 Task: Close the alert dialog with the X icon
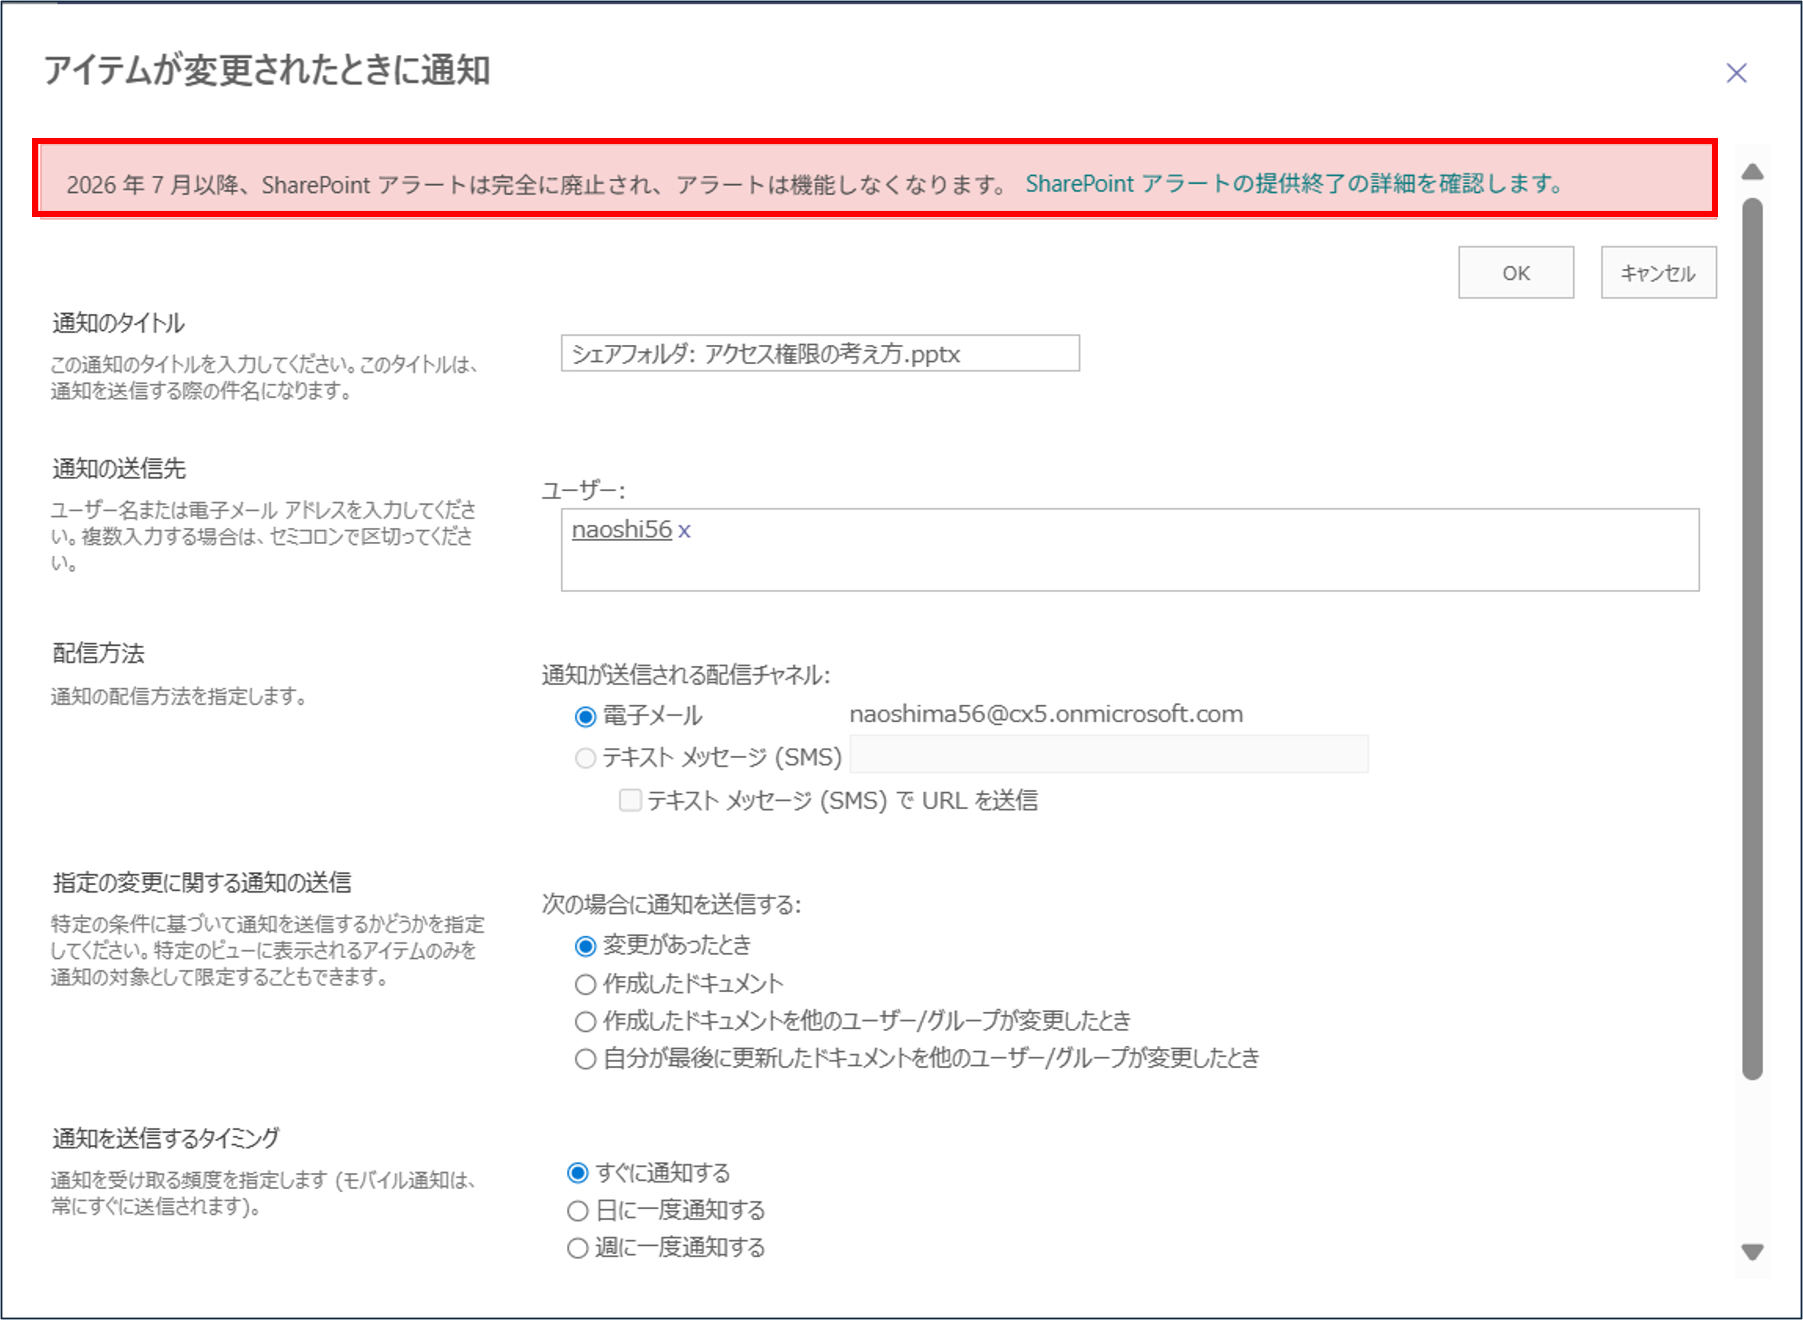(x=1736, y=74)
